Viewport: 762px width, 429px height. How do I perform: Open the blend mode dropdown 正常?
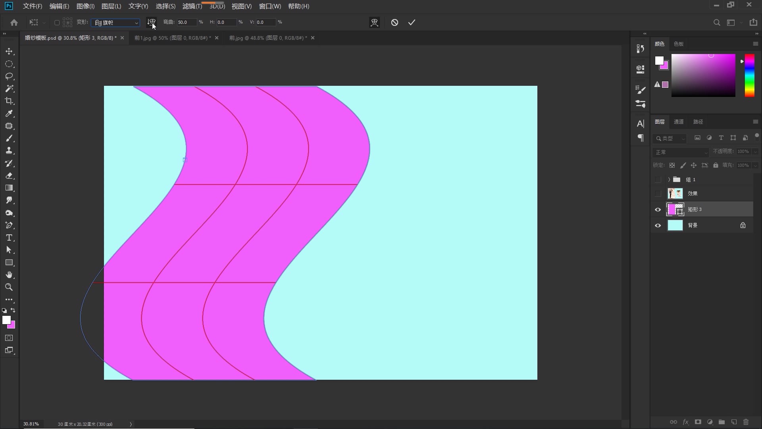point(681,152)
